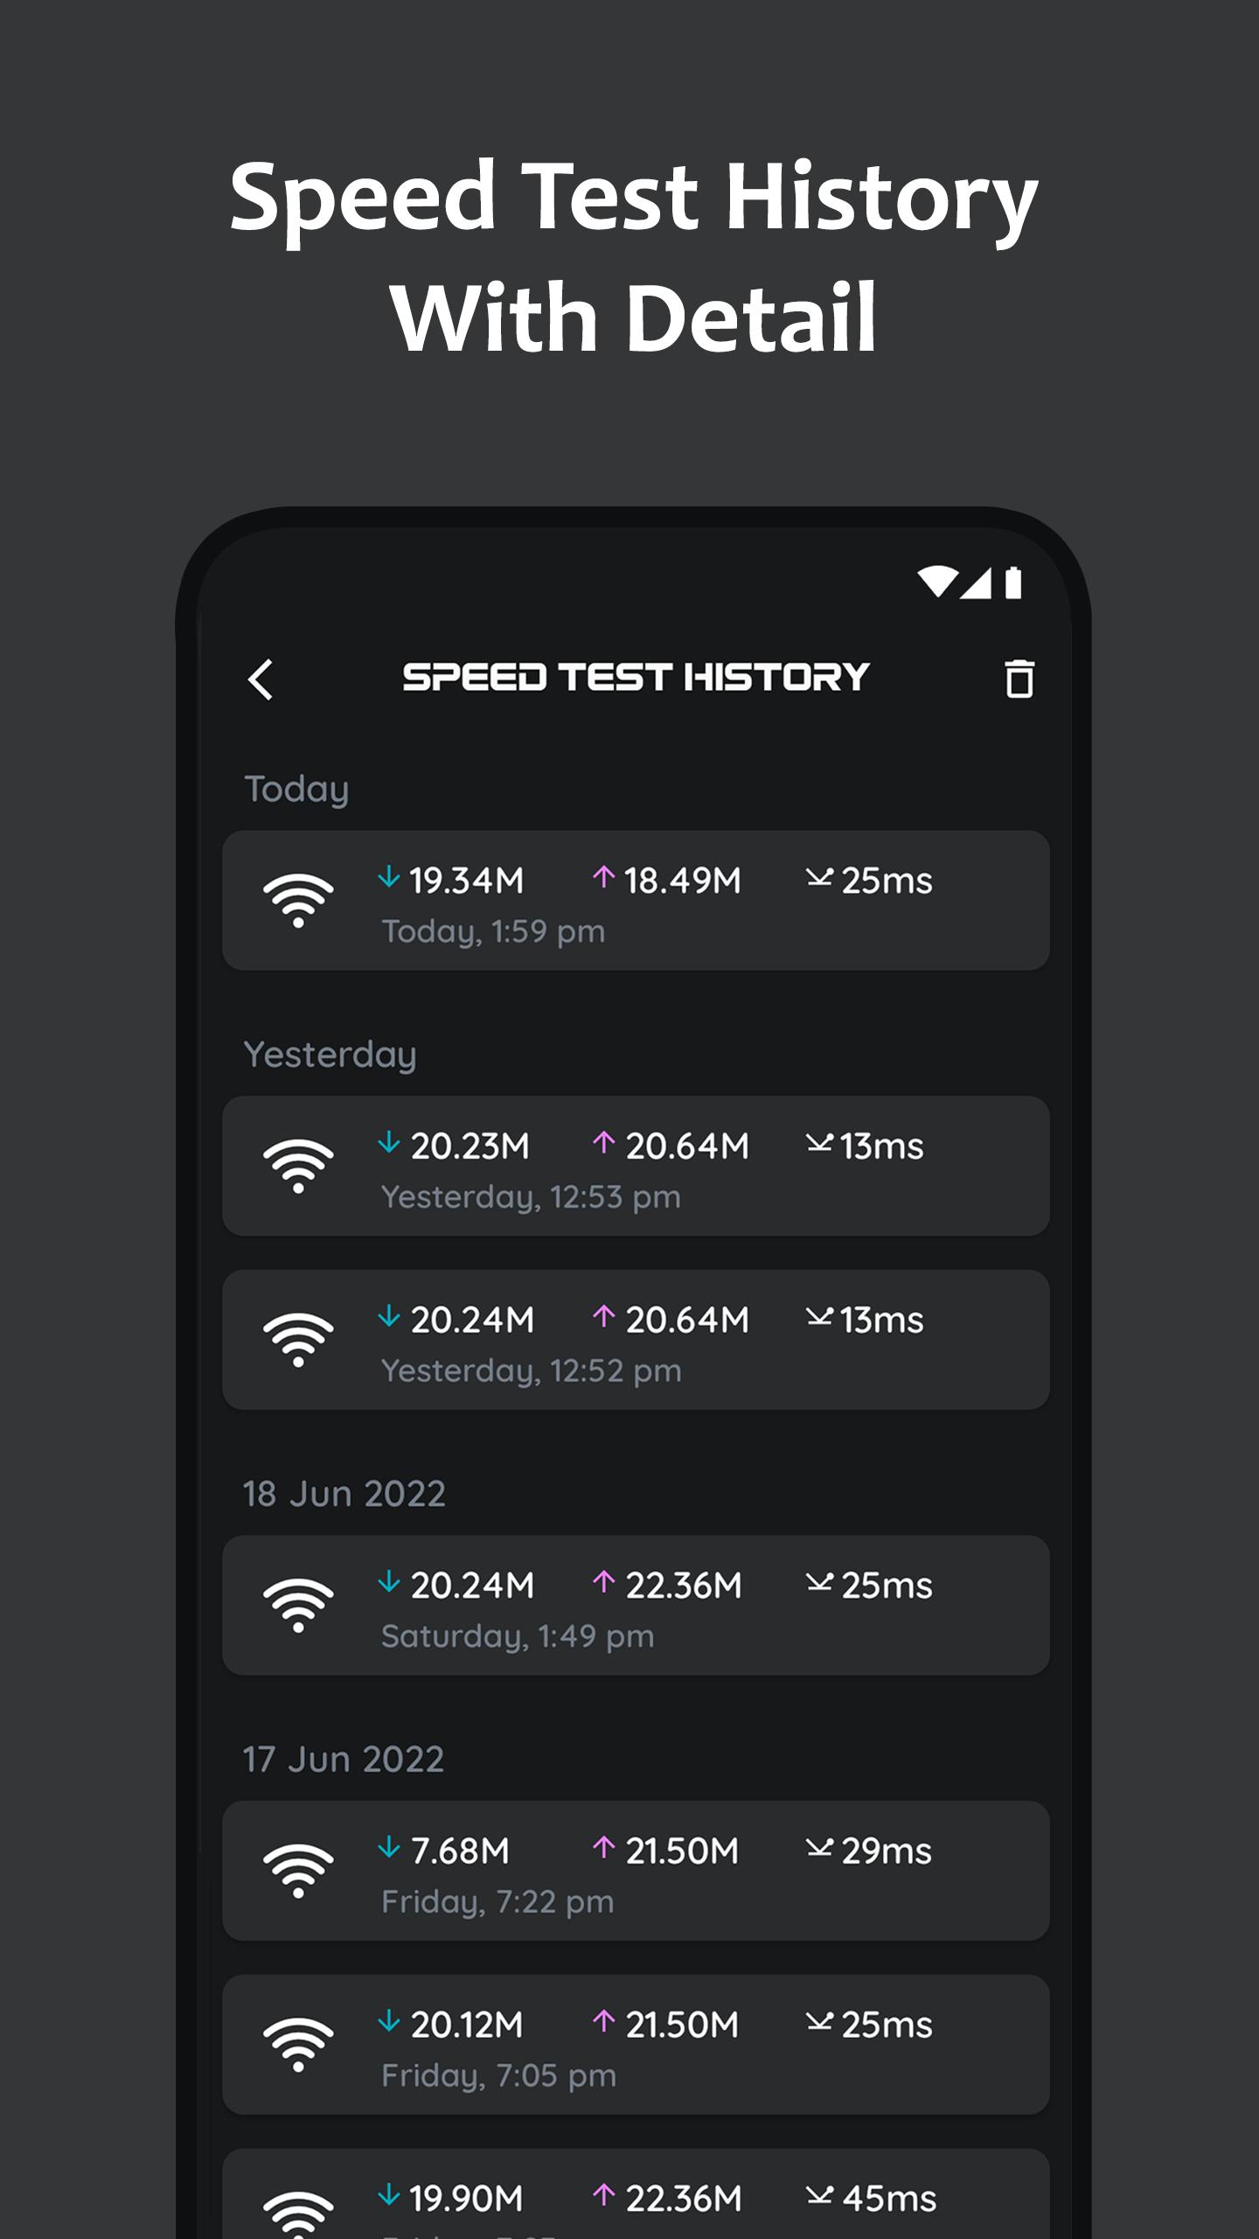Click ping icon next to 29ms
The image size is (1259, 2239).
coord(819,1846)
